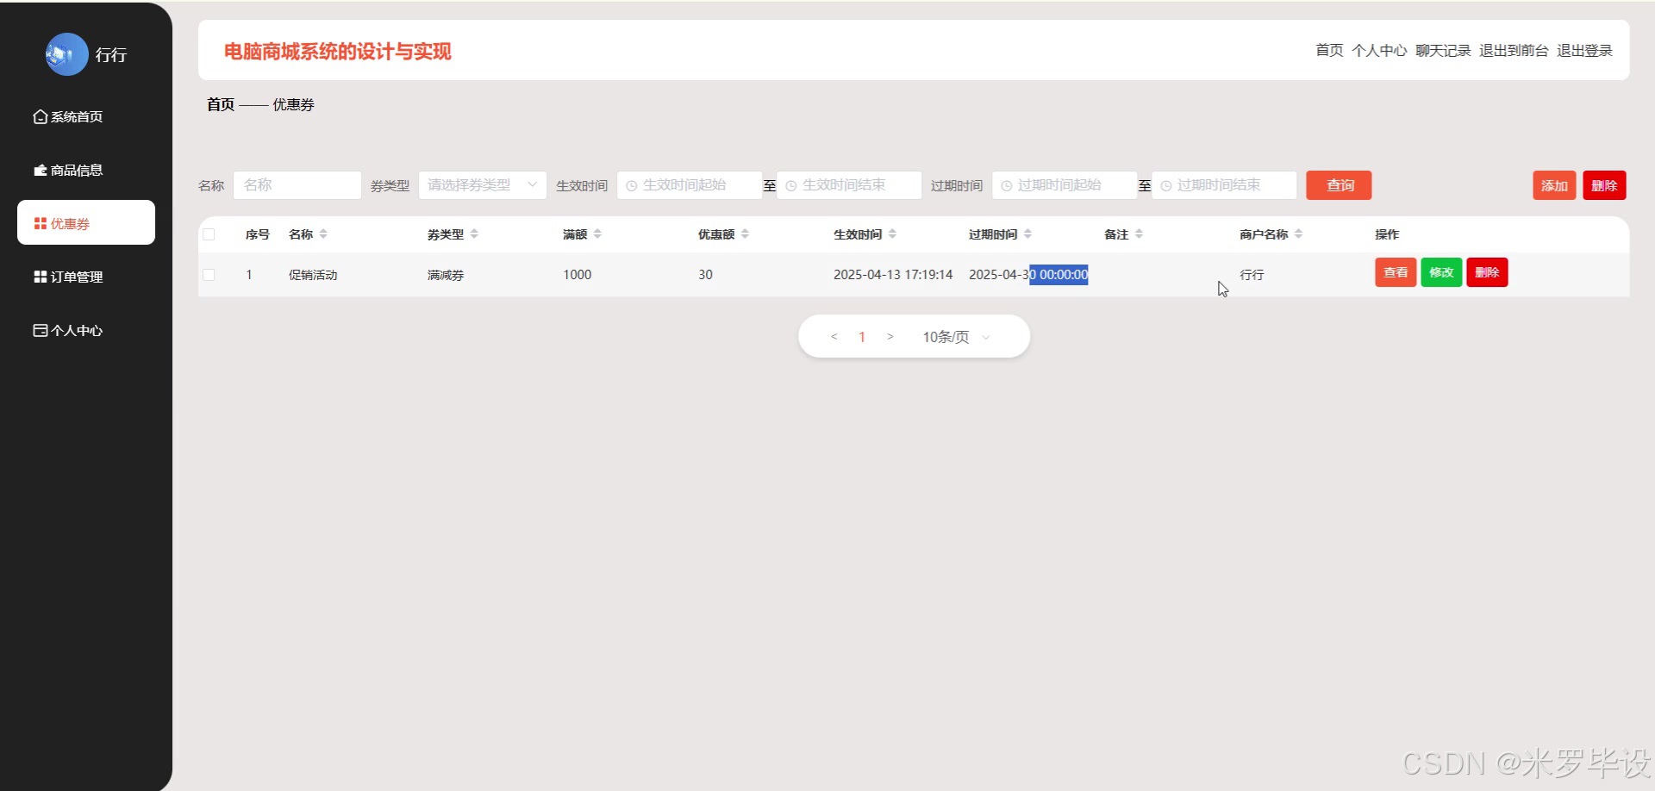Go to previous page arrow

pos(834,337)
